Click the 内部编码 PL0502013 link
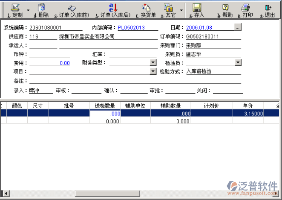The height and width of the screenshot is (200, 282). (131, 28)
